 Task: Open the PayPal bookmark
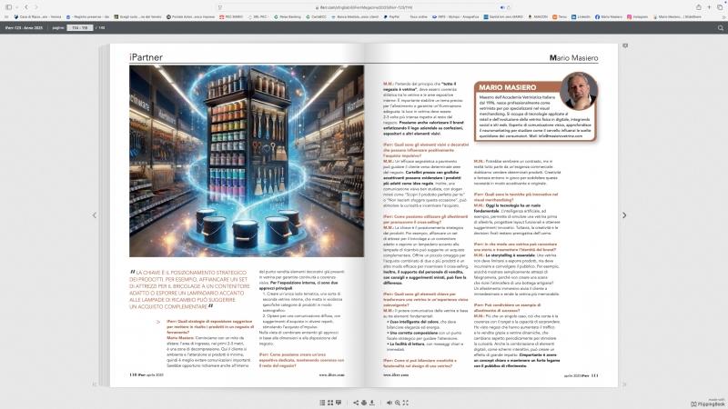tap(391, 16)
